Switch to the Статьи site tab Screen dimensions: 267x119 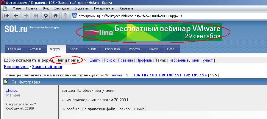(35, 49)
